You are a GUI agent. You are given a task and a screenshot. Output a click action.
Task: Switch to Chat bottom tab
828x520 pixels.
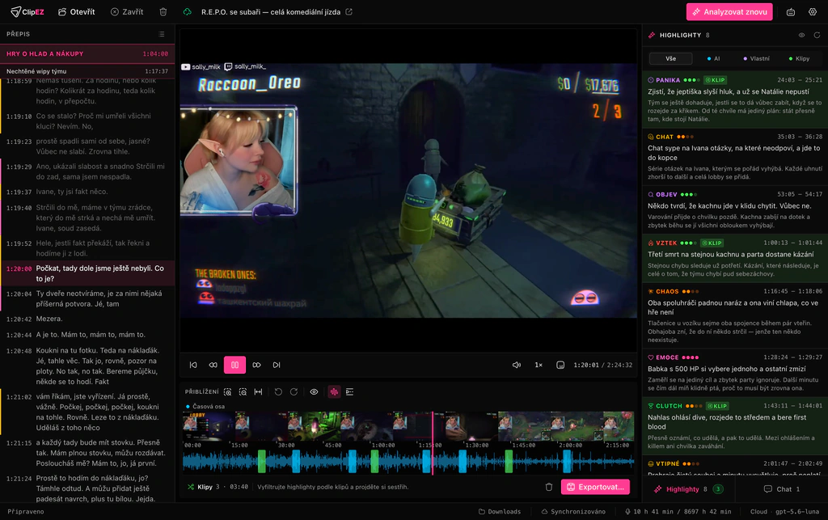point(782,489)
